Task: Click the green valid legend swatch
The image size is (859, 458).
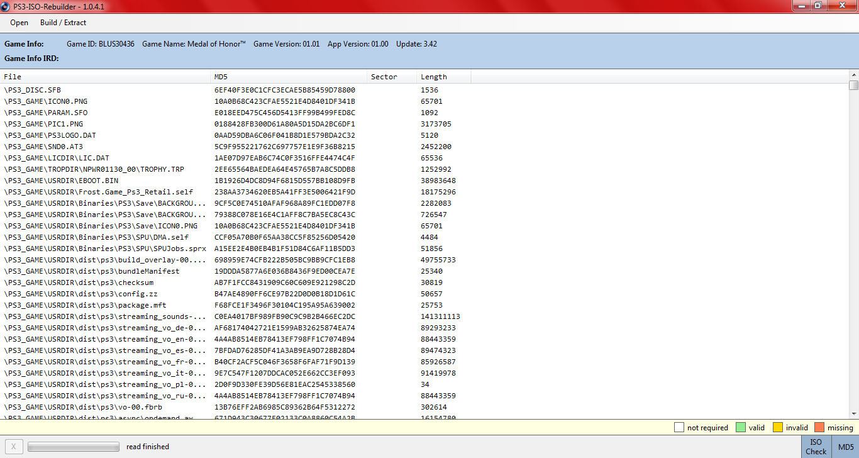Action: pyautogui.click(x=741, y=428)
